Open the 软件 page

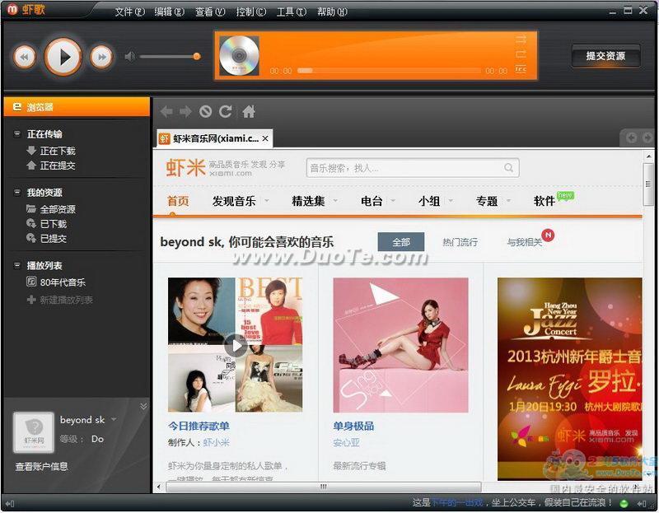tap(544, 201)
